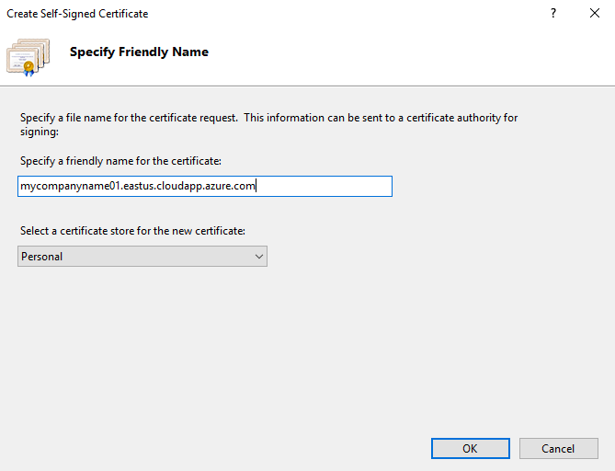Screen dimensions: 615x471
Task: Click the 'Specify Friendly Name' heading
Action: (139, 52)
